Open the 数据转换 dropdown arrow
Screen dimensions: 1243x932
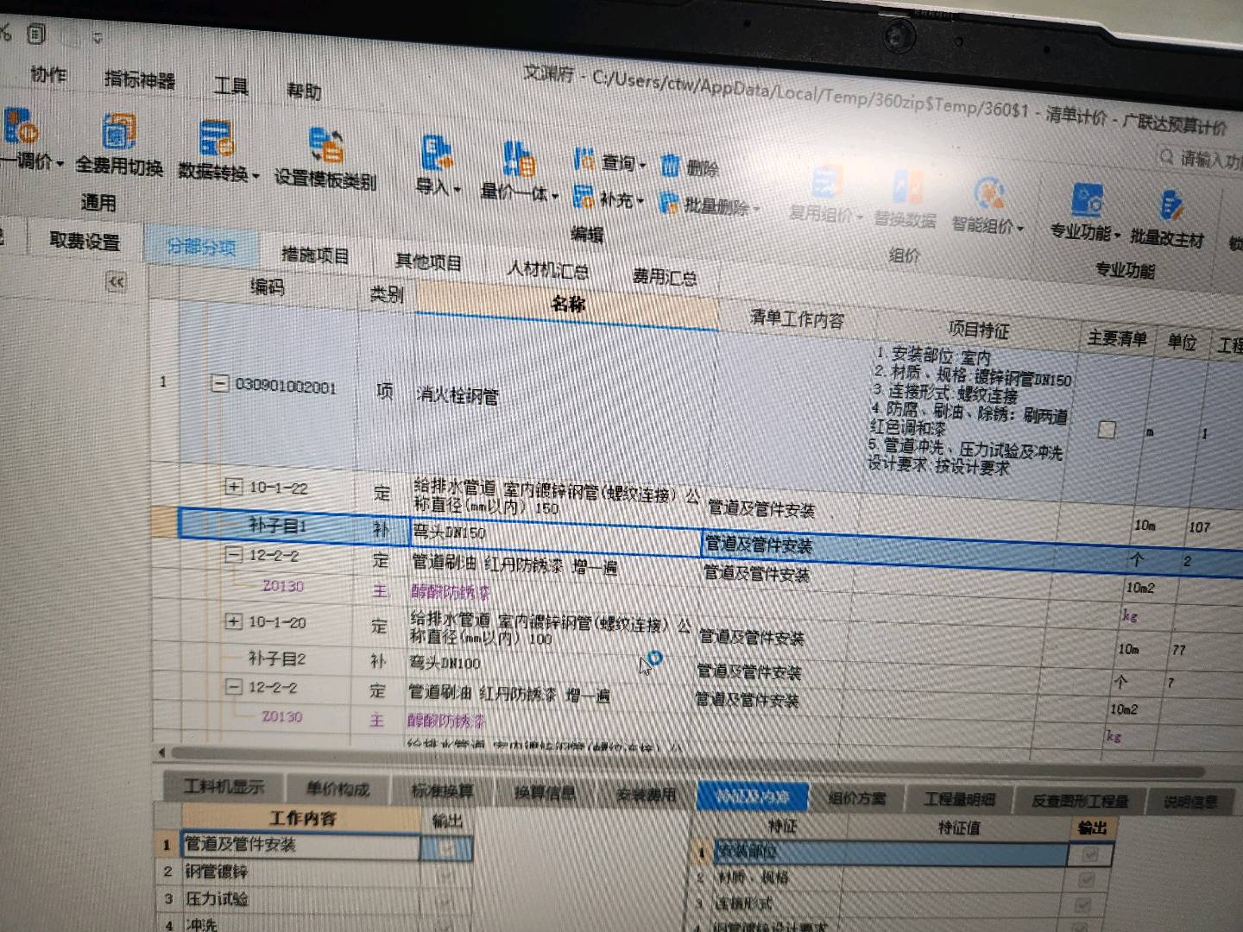[x=256, y=176]
